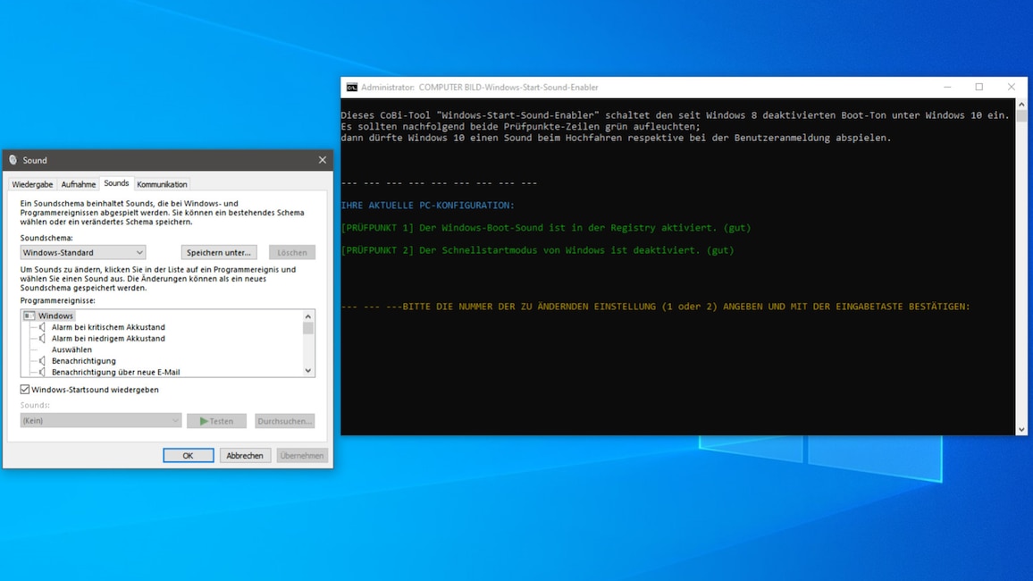The width and height of the screenshot is (1033, 581).
Task: Click the Windows root node icon
Action: (29, 316)
